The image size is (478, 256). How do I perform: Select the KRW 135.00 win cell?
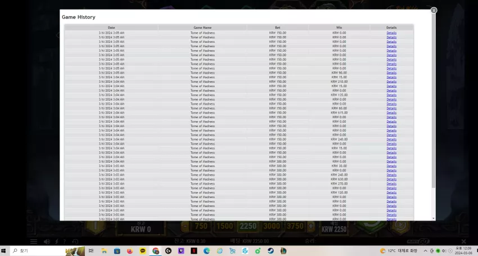(339, 95)
